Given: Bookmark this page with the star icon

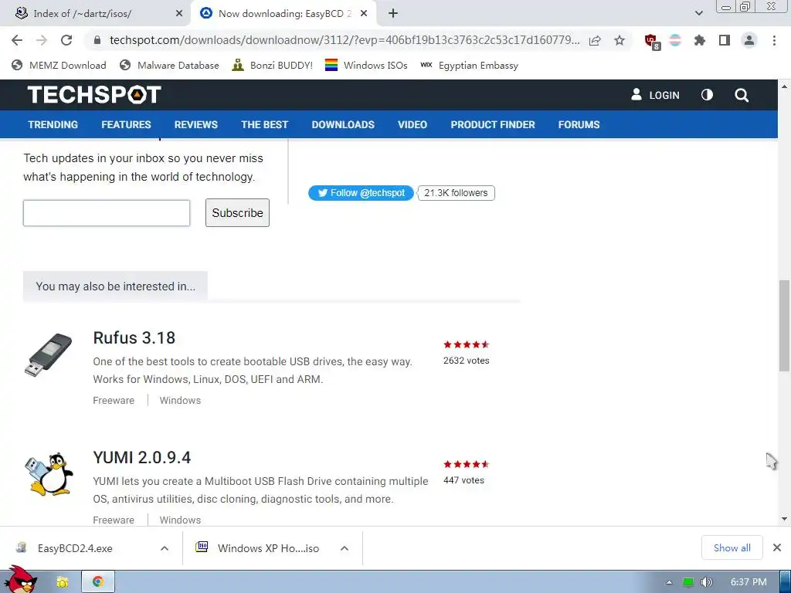Looking at the screenshot, I should tap(620, 40).
